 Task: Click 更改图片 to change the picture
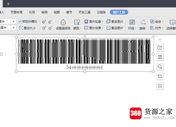click(115, 22)
